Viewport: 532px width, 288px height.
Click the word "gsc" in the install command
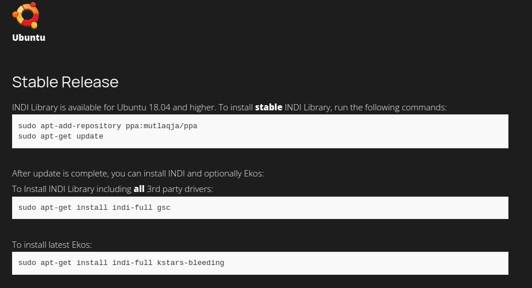tap(164, 208)
